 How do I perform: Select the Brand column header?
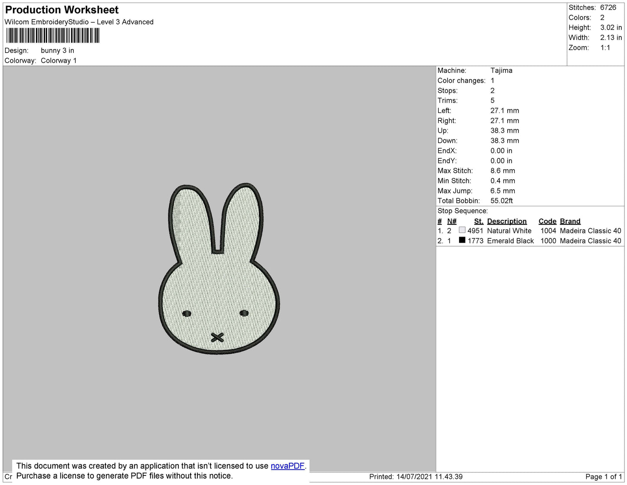point(570,221)
